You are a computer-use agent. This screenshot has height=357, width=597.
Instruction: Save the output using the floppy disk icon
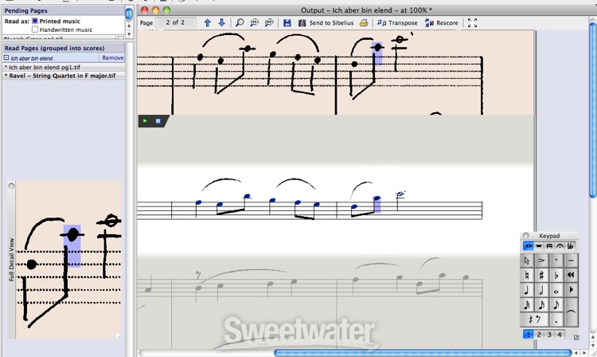pyautogui.click(x=287, y=23)
